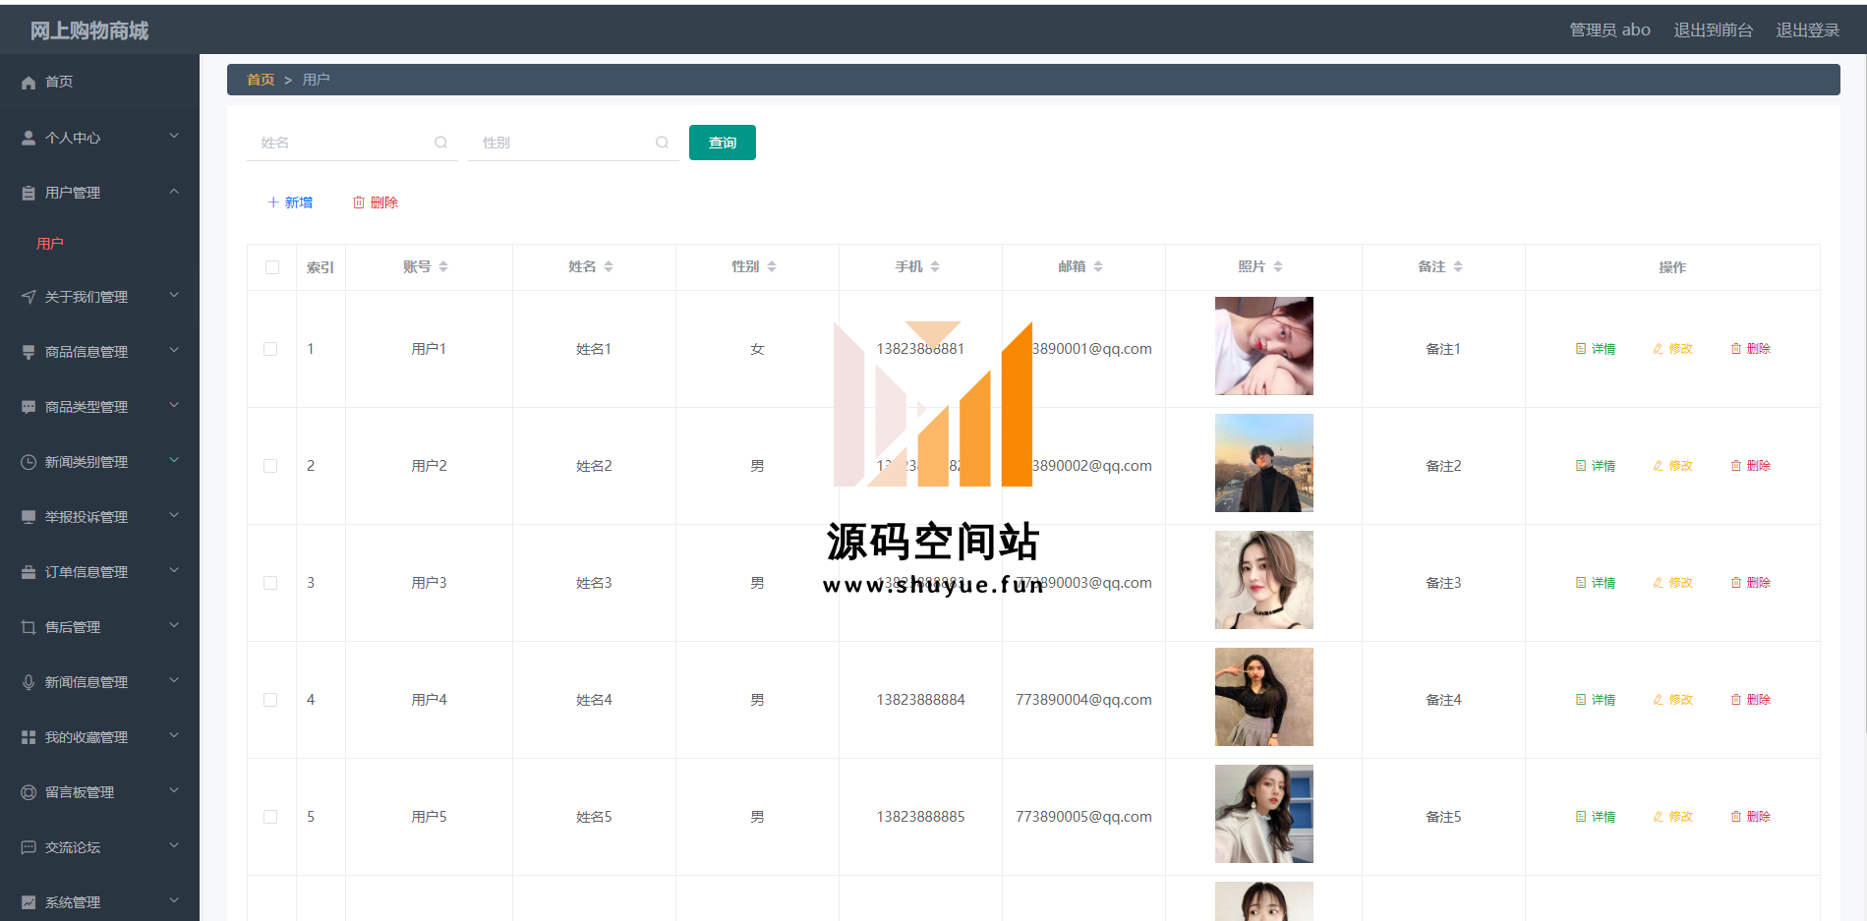Expand 个人中心 chevron
Viewport: 1867px width, 921px height.
[x=174, y=136]
